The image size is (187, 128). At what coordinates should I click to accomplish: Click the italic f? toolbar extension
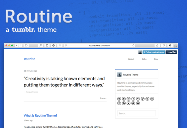[x=41, y=45]
